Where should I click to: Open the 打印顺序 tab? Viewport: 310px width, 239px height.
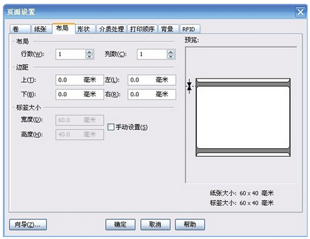[x=143, y=30]
